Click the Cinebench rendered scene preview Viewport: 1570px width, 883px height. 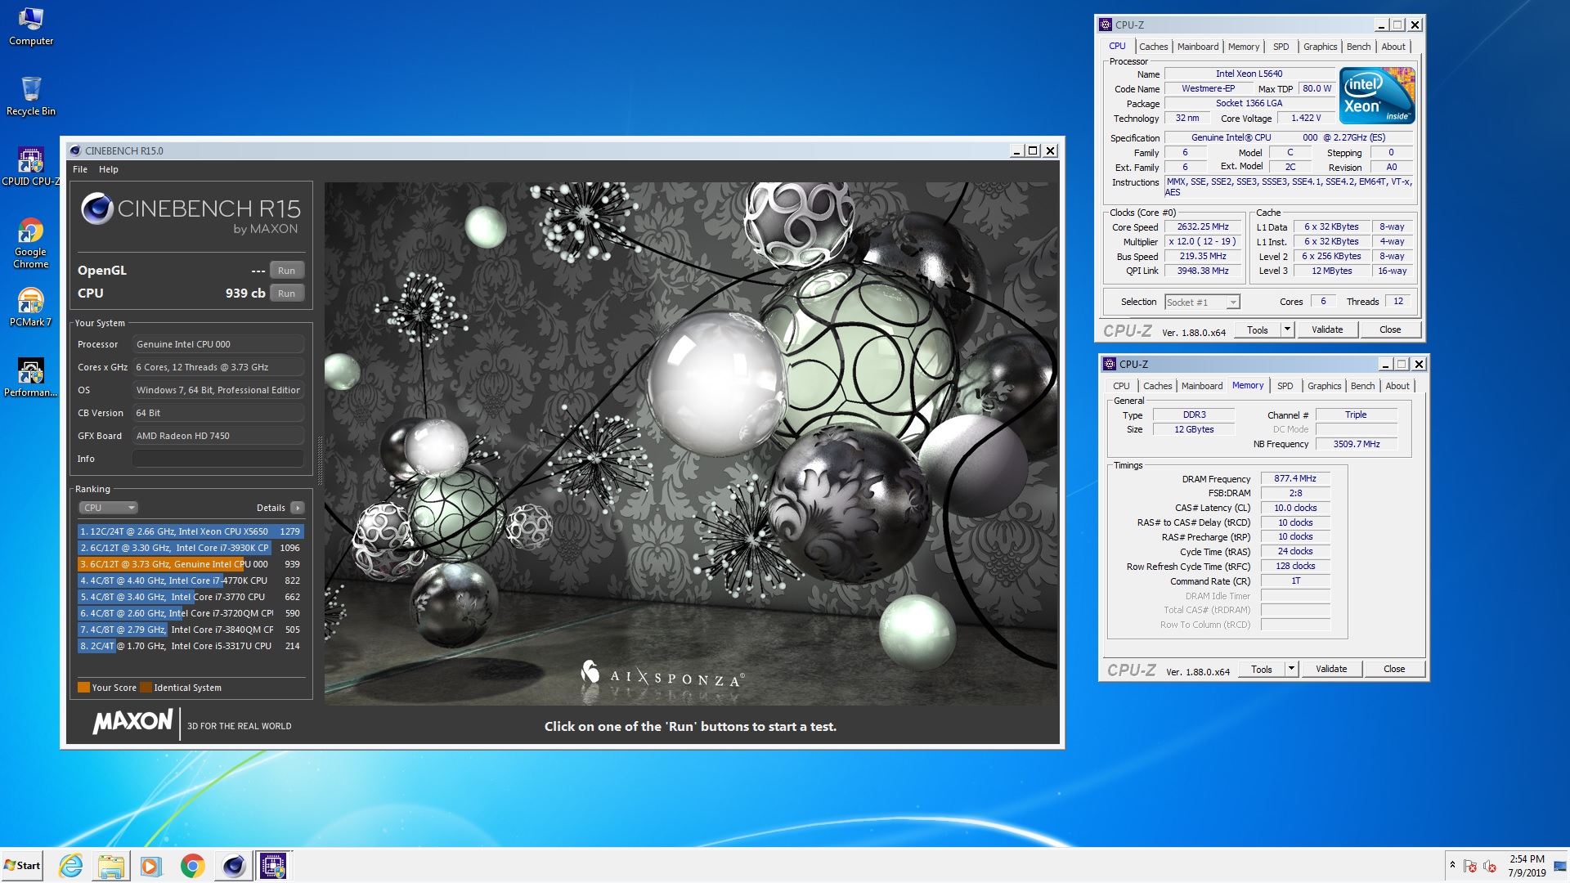tap(691, 444)
